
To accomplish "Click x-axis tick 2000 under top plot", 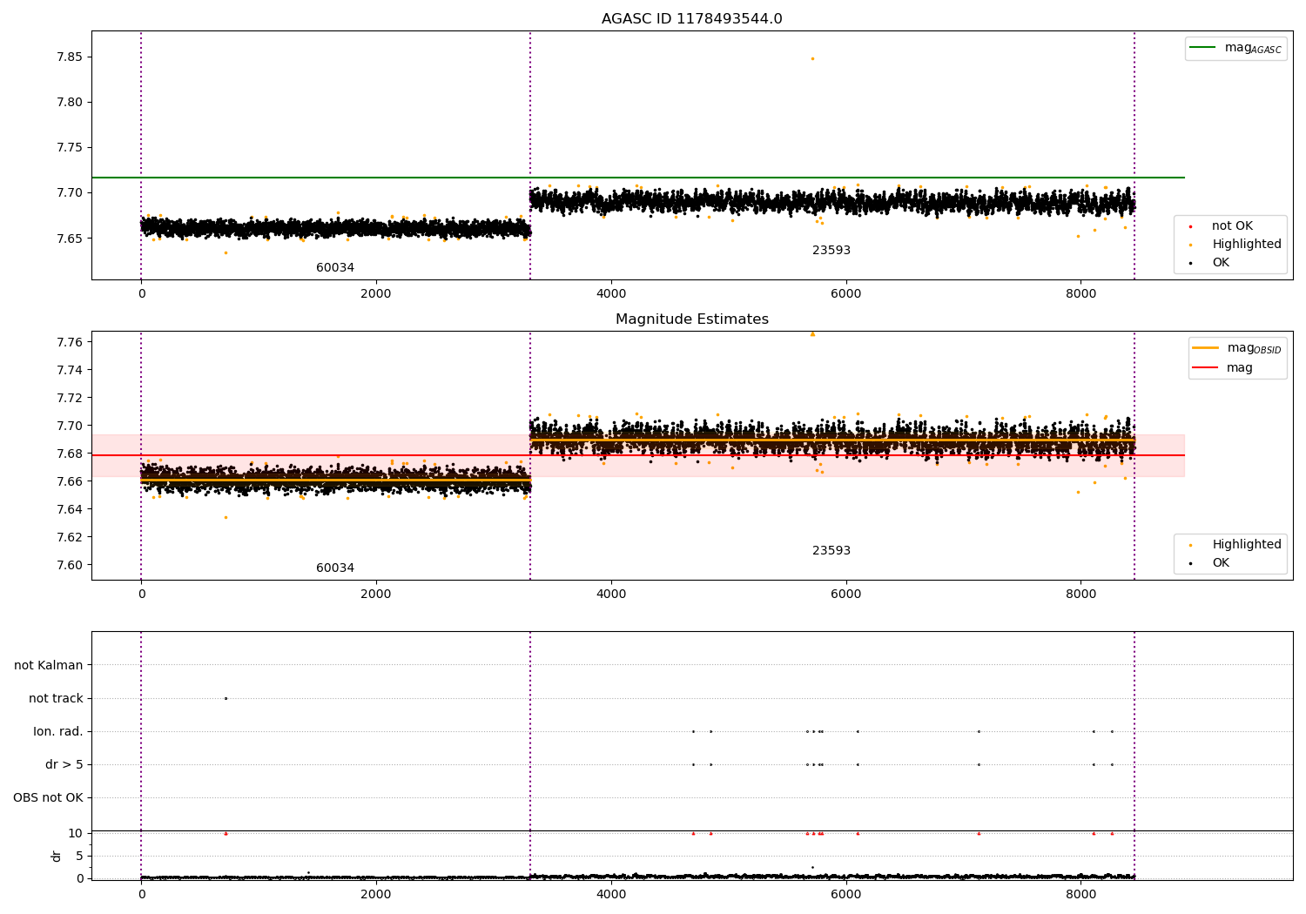I will 376,294.
